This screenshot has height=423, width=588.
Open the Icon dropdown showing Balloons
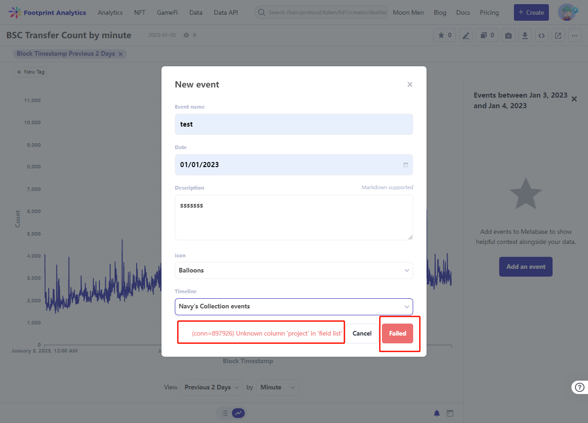294,270
